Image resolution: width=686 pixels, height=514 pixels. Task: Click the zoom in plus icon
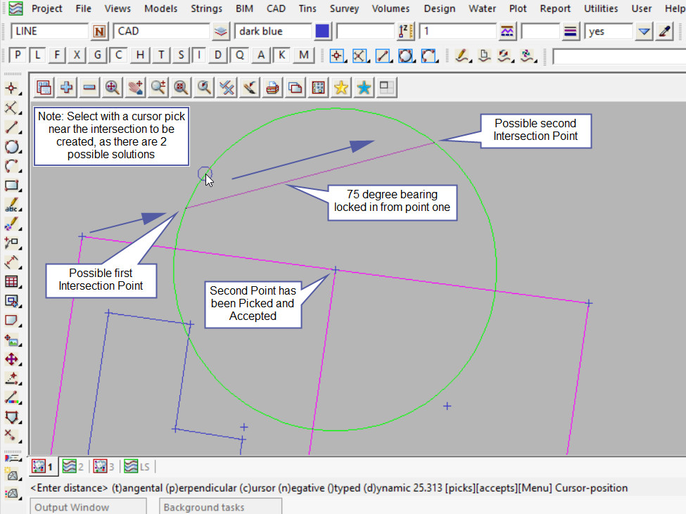[x=67, y=87]
